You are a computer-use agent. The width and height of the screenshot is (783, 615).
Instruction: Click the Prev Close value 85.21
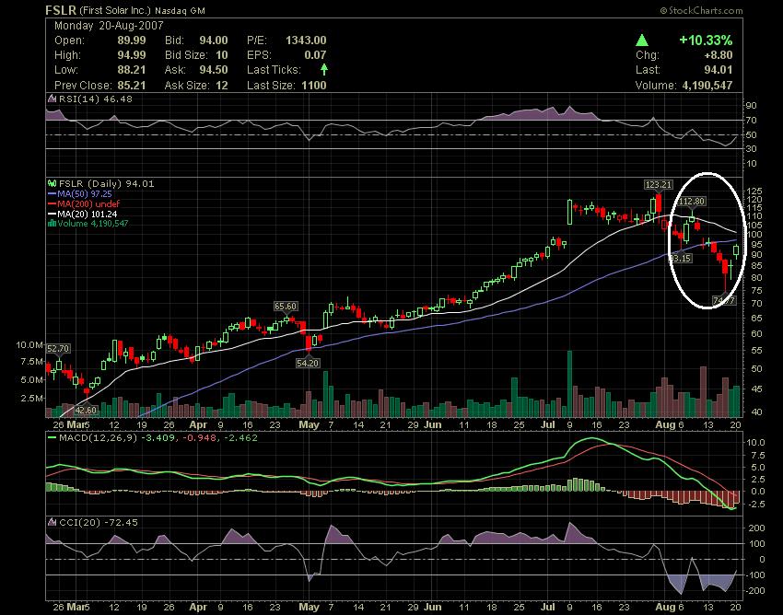[x=132, y=86]
